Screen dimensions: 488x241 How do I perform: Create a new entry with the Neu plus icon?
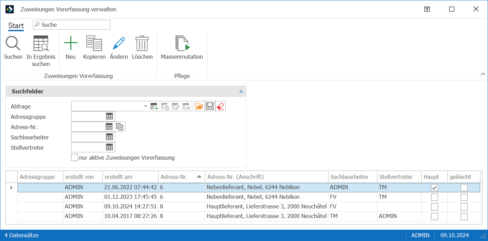(x=71, y=44)
